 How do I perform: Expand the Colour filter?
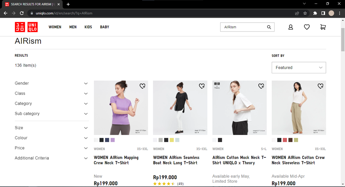coord(51,138)
